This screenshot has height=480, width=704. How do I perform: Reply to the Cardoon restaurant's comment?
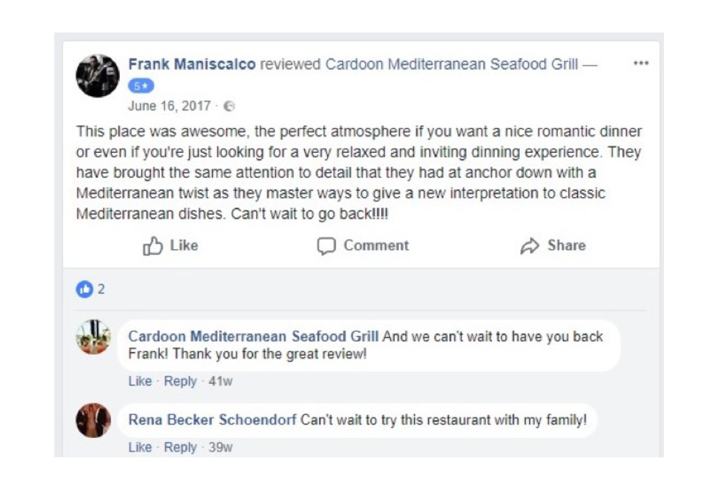(x=180, y=381)
